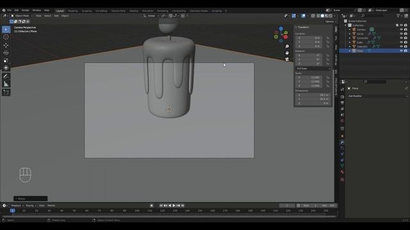Viewport: 410px width, 230px height.
Task: Open the Render menu
Action: coord(26,10)
